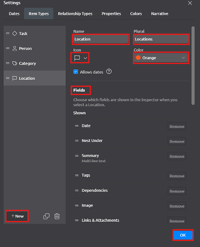Image resolution: width=200 pixels, height=247 pixels.
Task: Click the Orange color swatch circle
Action: tap(138, 58)
